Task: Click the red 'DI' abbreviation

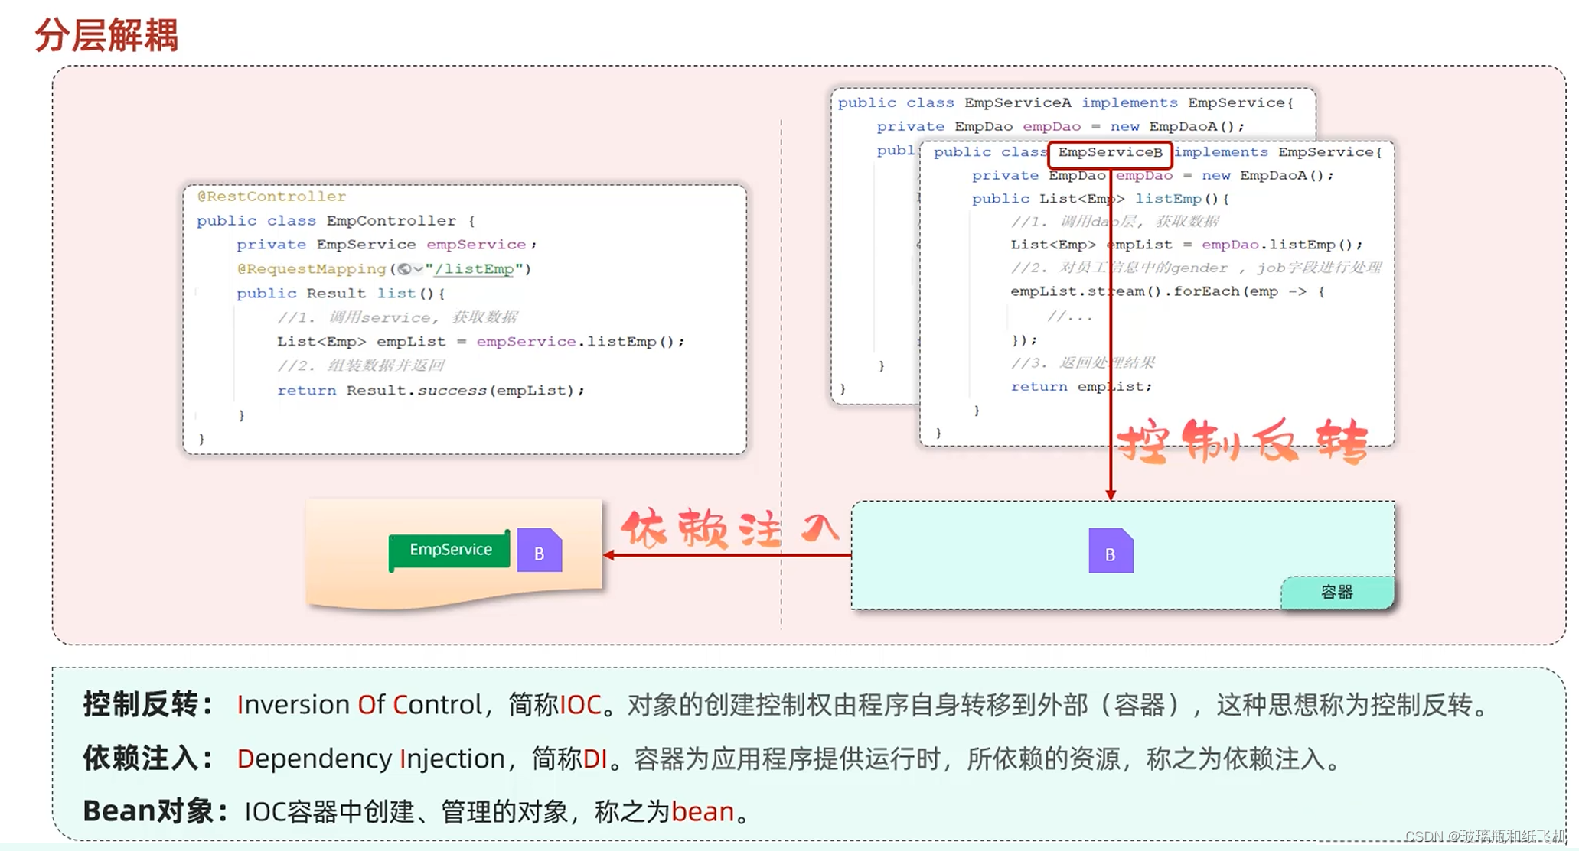Action: 595,758
